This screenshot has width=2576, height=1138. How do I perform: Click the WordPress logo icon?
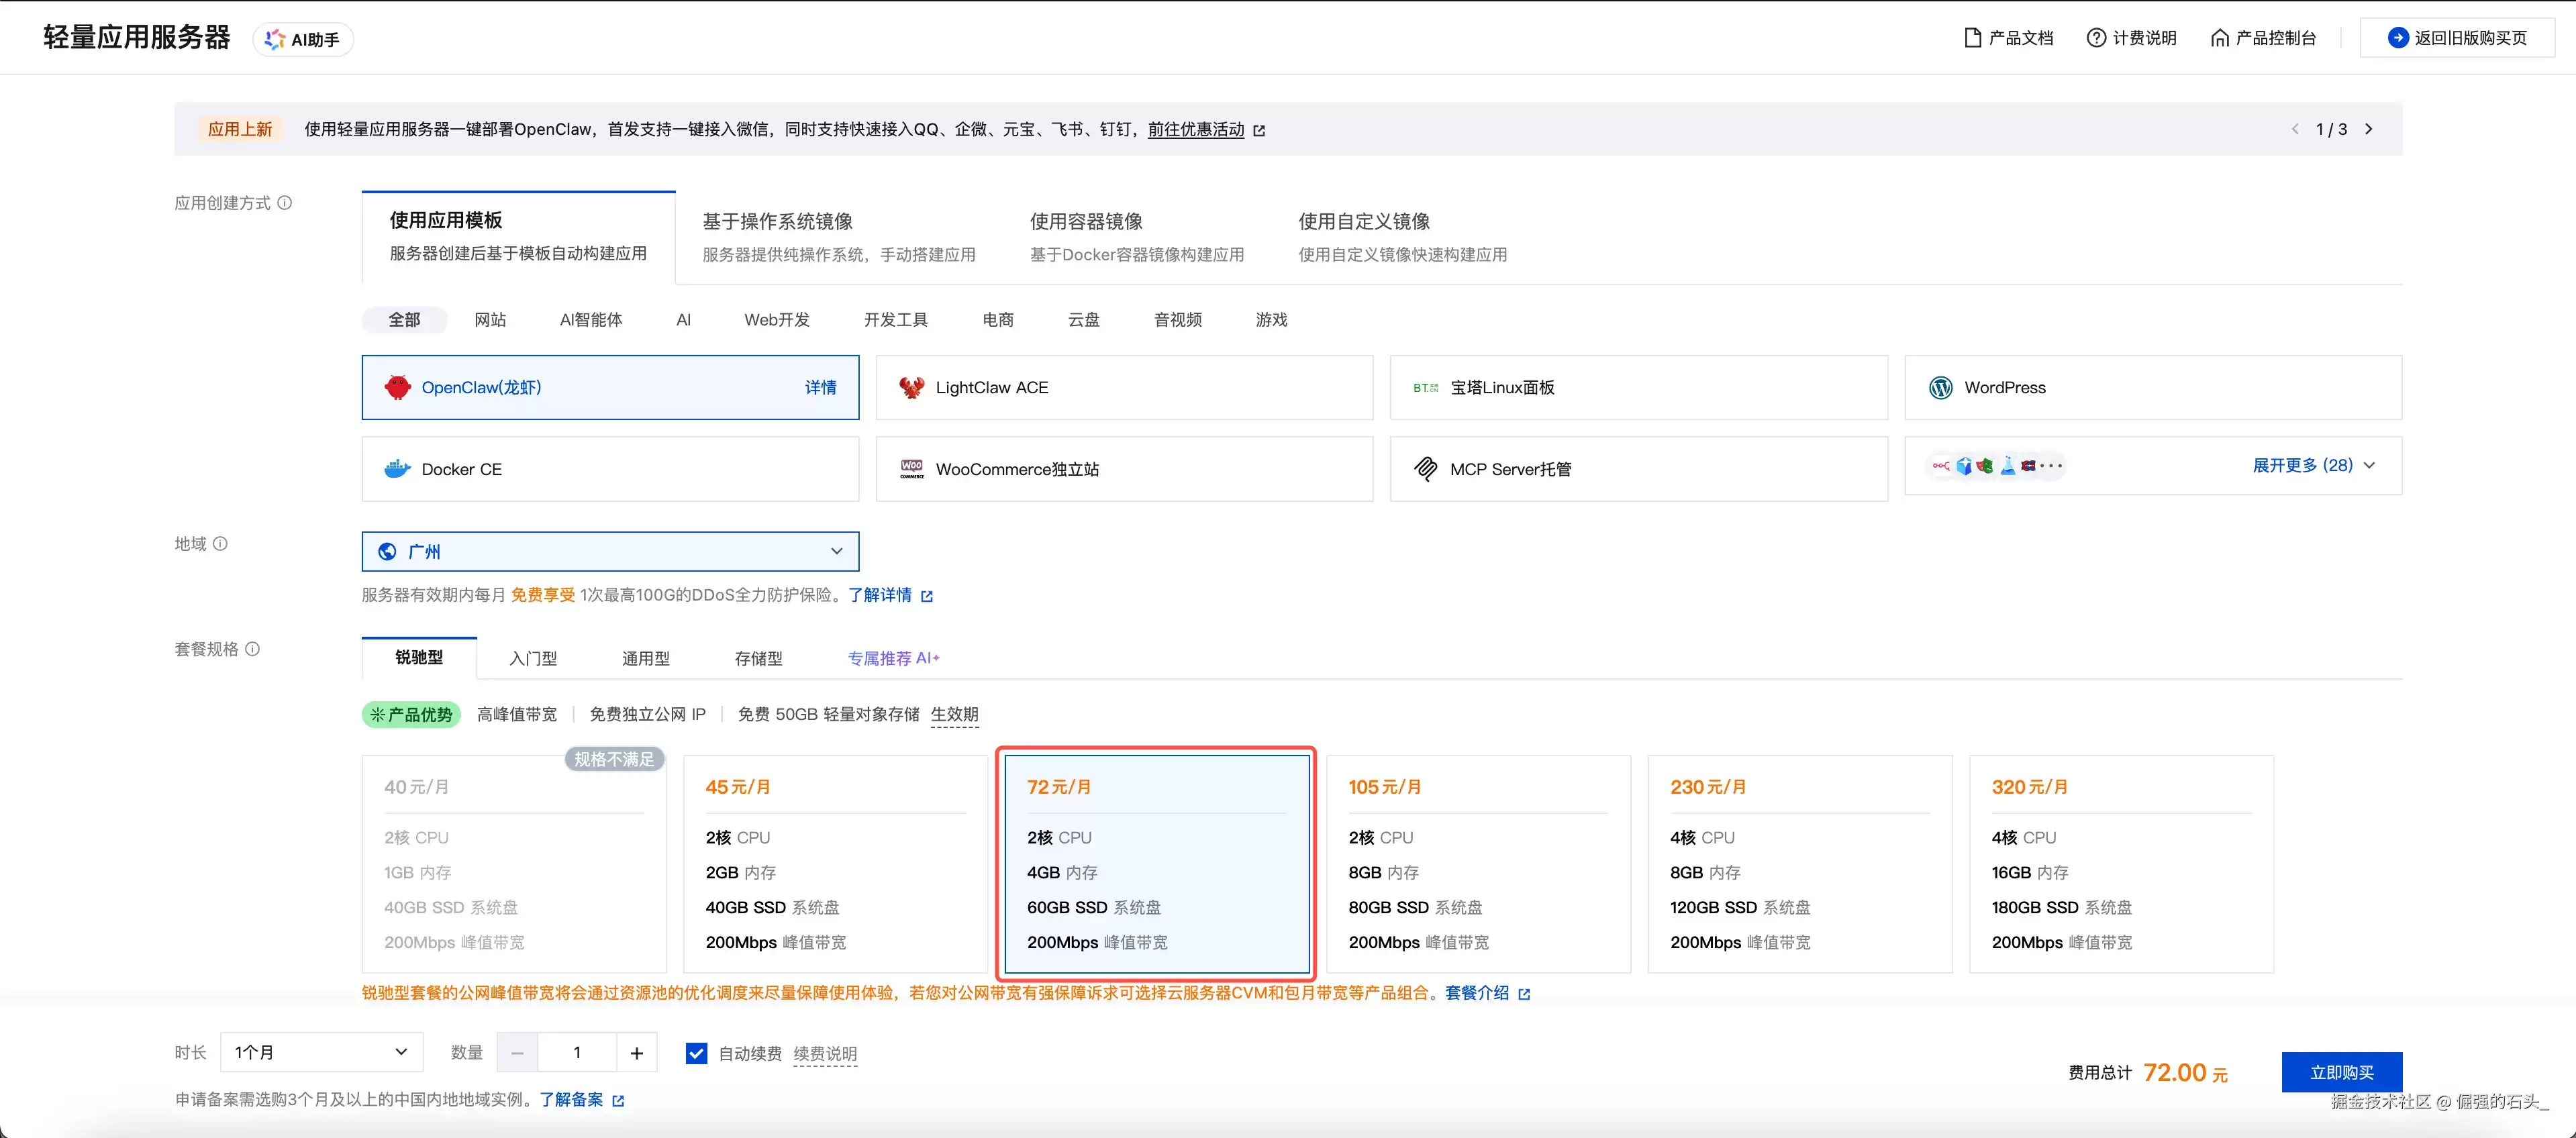pos(1940,388)
